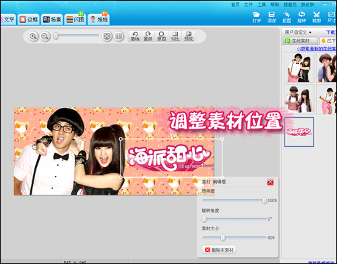Save the image with 保存
Screen dimensions: 337x264
272,17
